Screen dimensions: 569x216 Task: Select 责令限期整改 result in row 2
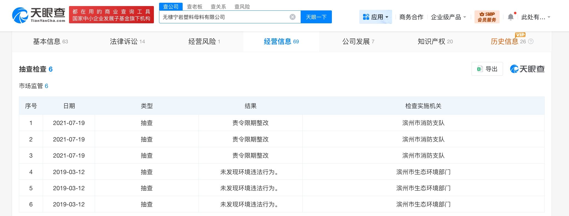(251, 139)
